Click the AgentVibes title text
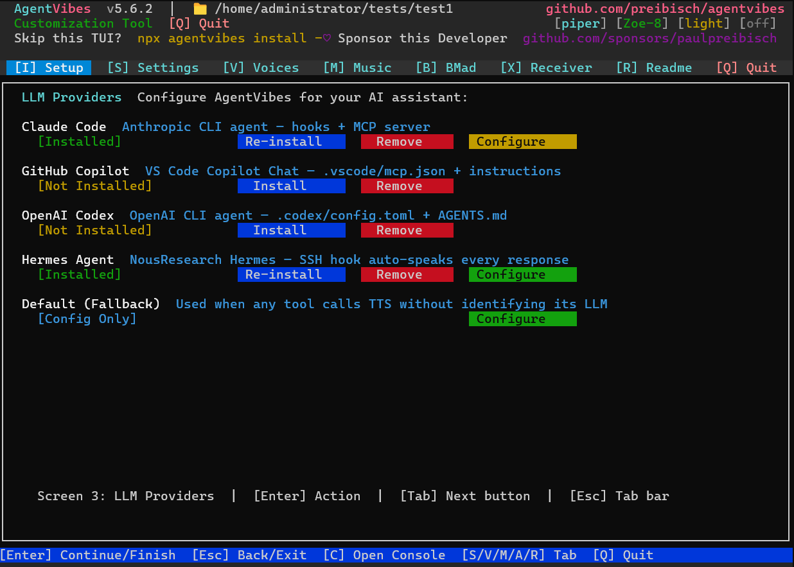The height and width of the screenshot is (567, 794). 53,9
